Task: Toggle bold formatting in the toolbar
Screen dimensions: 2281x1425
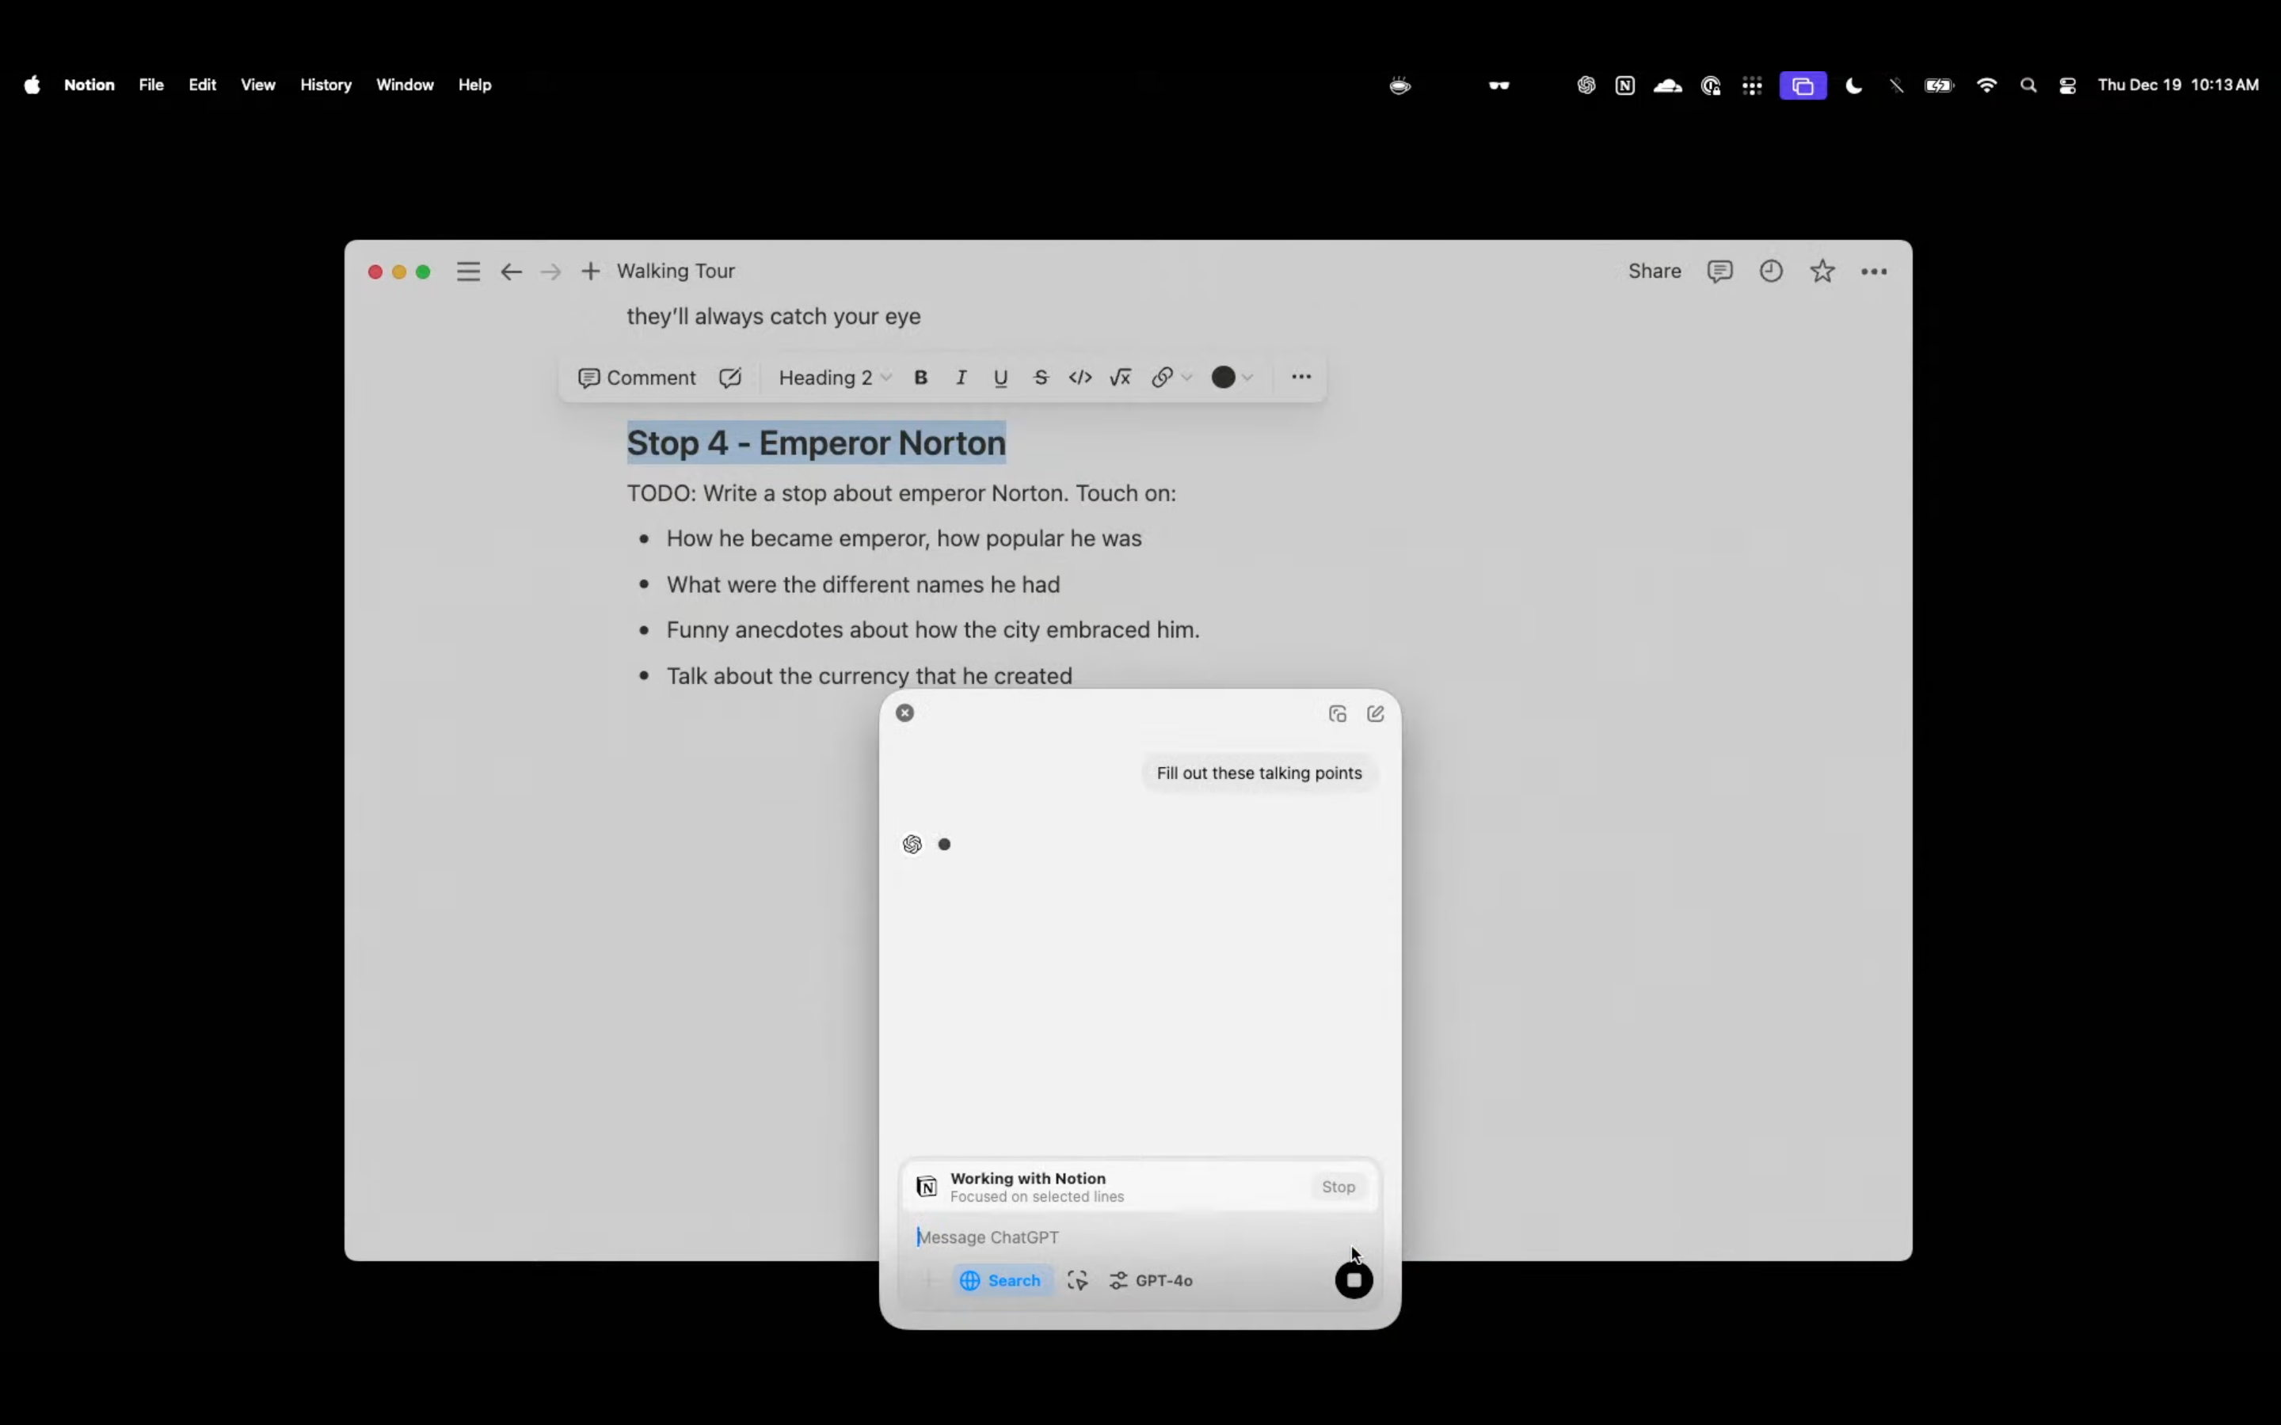Action: (921, 378)
